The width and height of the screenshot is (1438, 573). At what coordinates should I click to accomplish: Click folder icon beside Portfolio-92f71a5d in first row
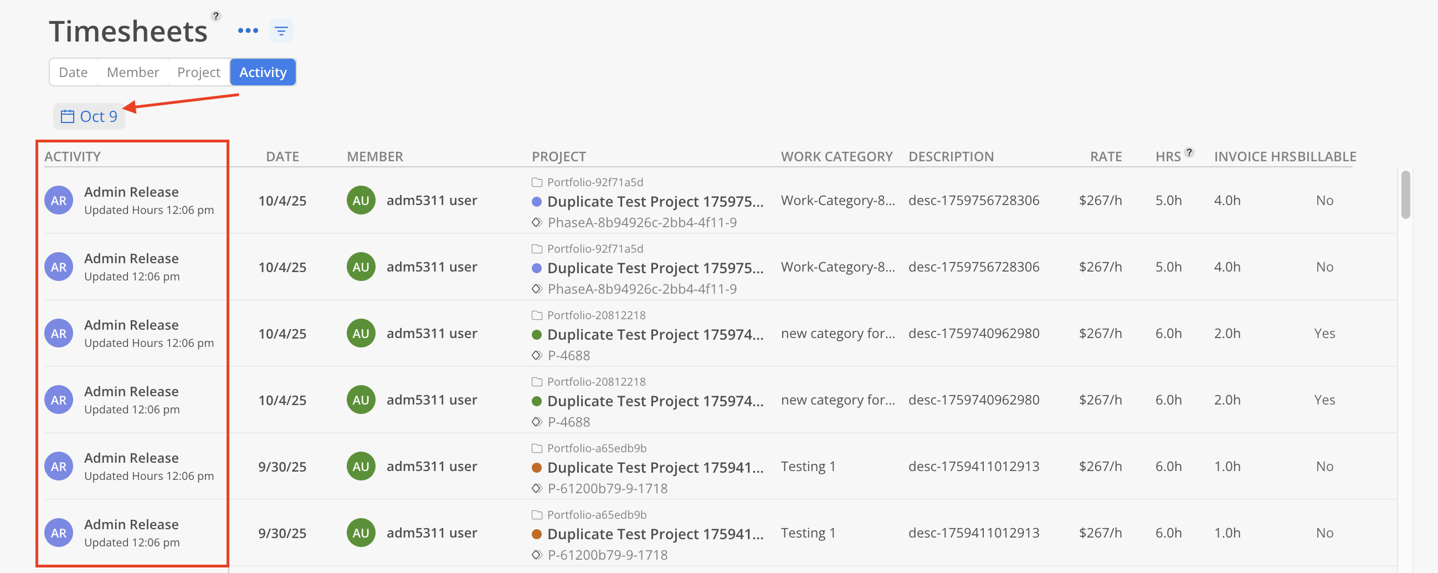point(537,183)
